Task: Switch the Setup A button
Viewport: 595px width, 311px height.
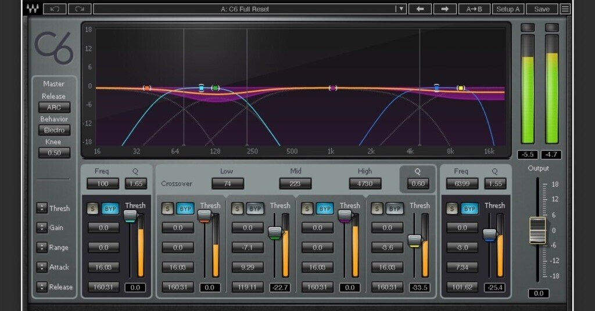Action: pyautogui.click(x=508, y=9)
